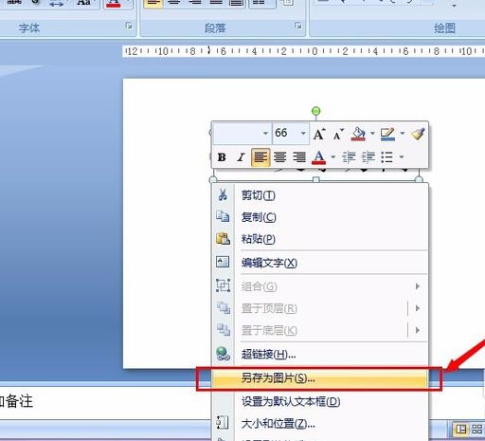Click the Hyperlink globe icon
Viewport: 485px width, 441px height.
point(223,354)
